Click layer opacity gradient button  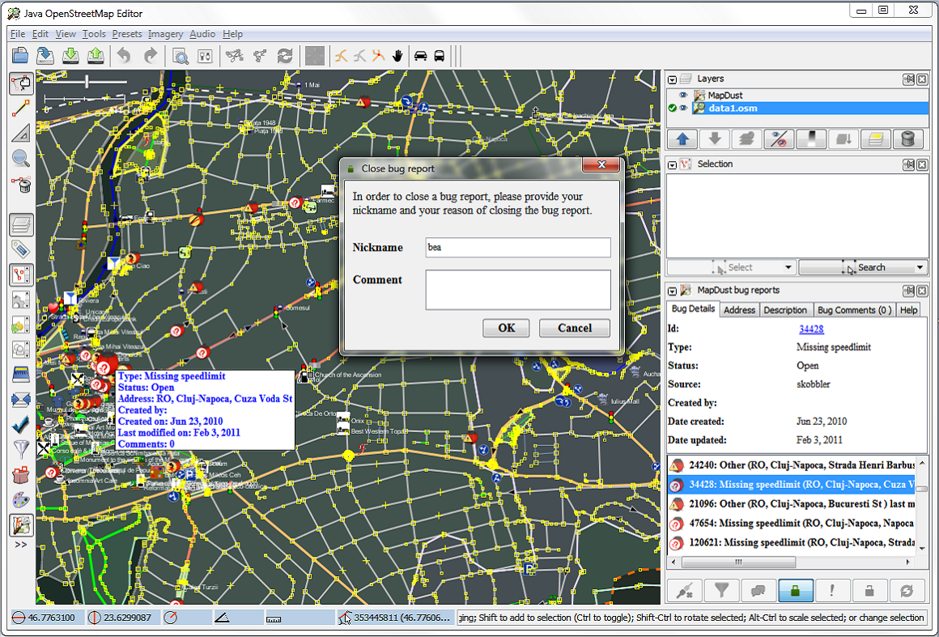(811, 139)
